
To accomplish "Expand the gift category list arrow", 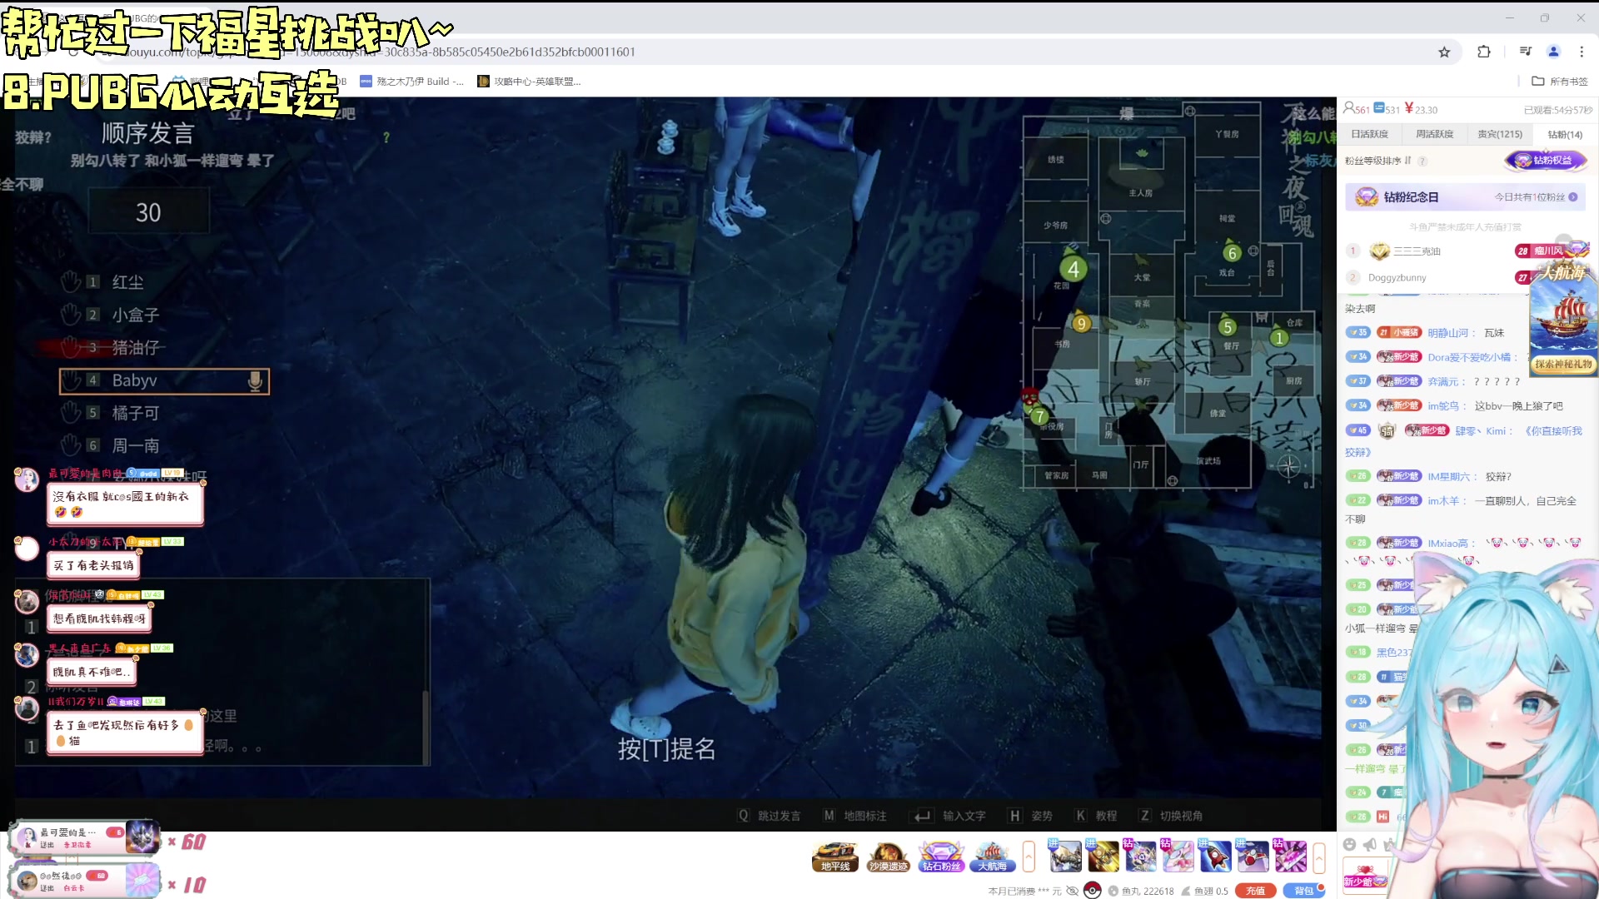I will [1029, 856].
